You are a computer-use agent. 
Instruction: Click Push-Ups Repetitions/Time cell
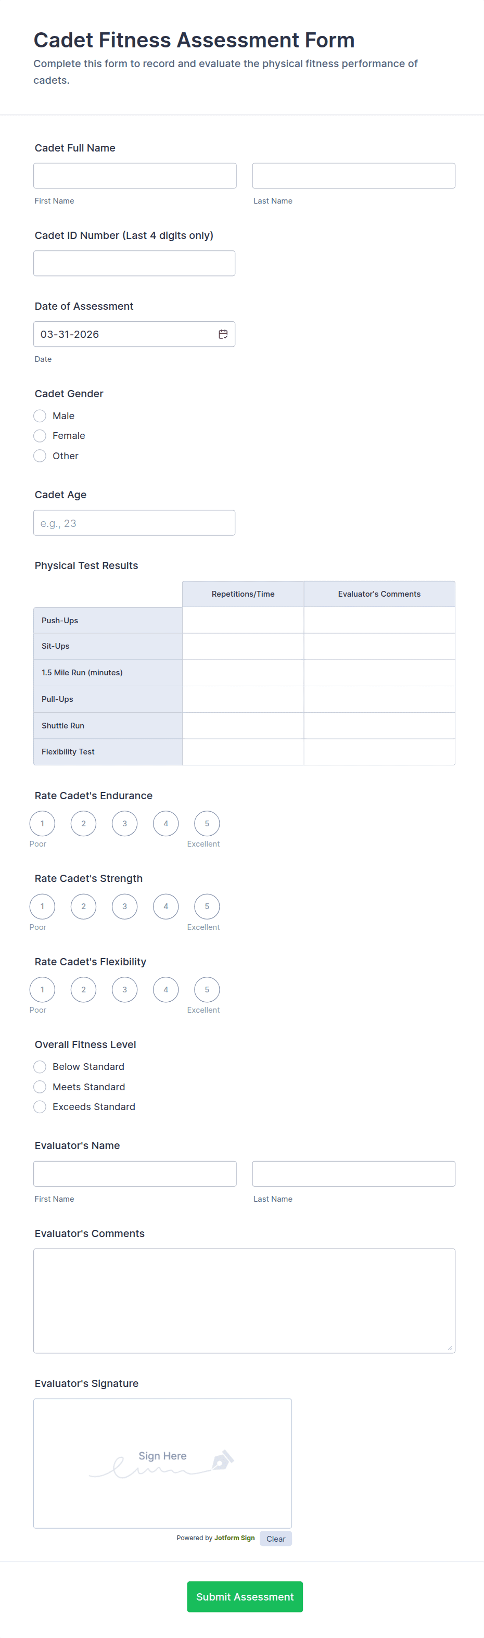click(x=243, y=621)
